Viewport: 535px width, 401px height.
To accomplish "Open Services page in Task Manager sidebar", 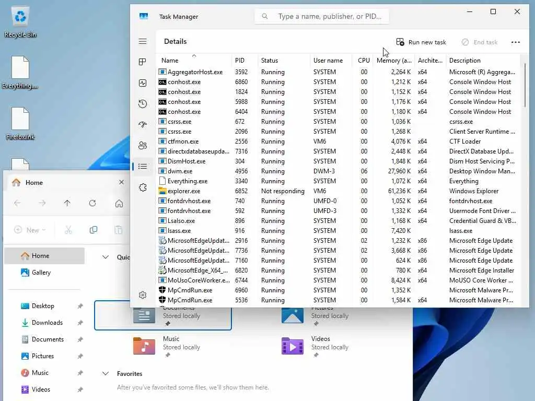I will (x=143, y=187).
